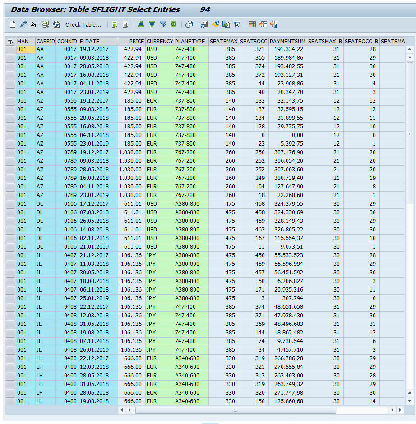Click payment sum 193.482,55
This screenshot has height=424, width=416.
(288, 66)
